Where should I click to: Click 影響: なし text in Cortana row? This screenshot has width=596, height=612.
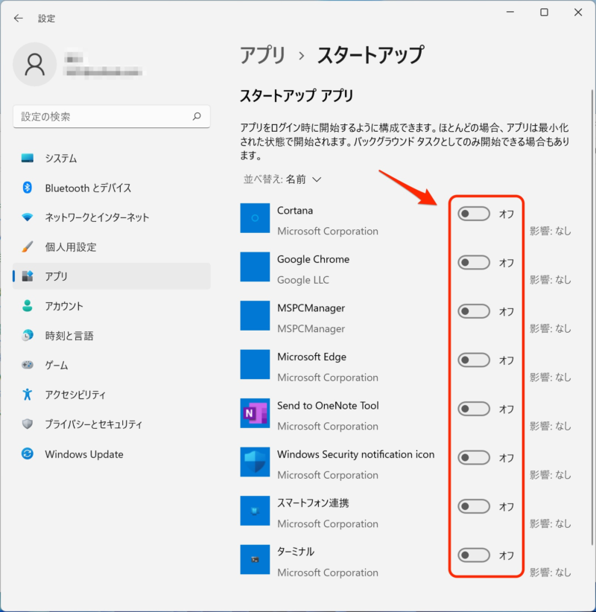(550, 231)
